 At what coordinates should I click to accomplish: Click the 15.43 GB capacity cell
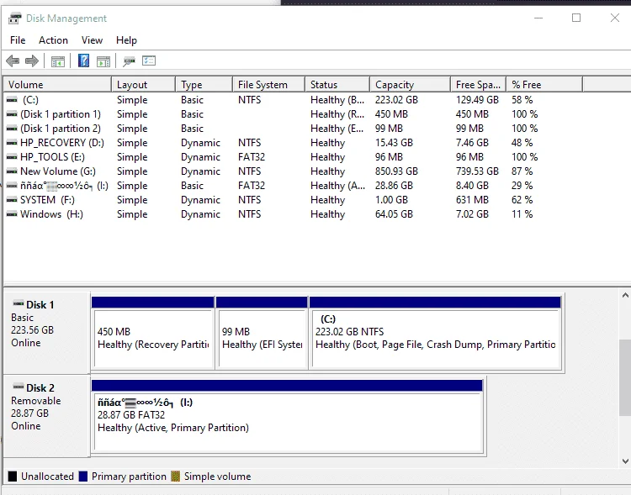(394, 143)
